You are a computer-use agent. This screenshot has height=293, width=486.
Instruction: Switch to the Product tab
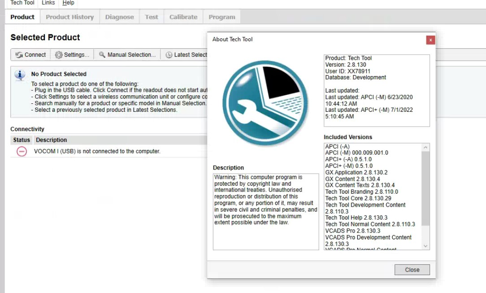[x=22, y=17]
